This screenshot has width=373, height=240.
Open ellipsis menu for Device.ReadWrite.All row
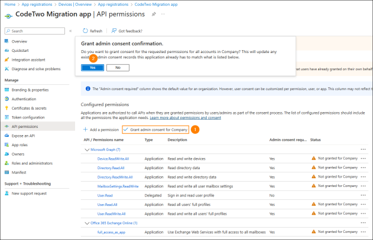point(363,159)
